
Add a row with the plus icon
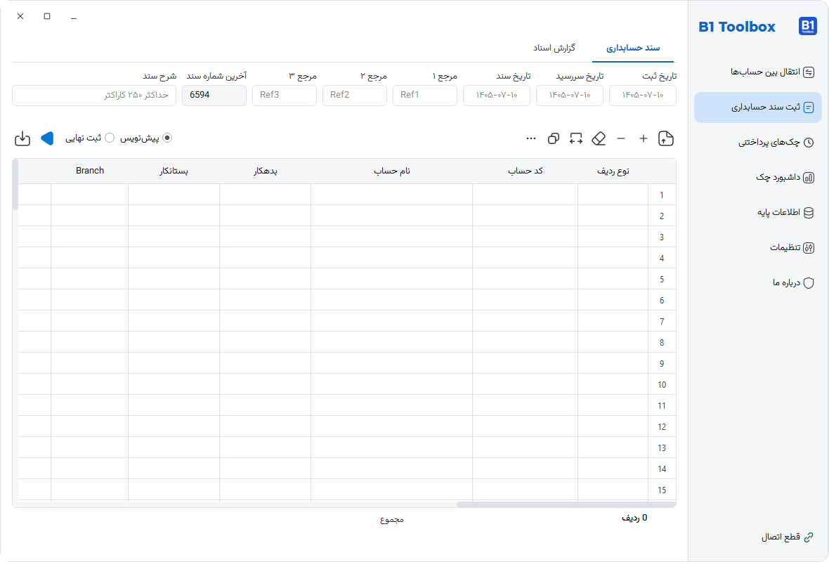click(x=644, y=138)
